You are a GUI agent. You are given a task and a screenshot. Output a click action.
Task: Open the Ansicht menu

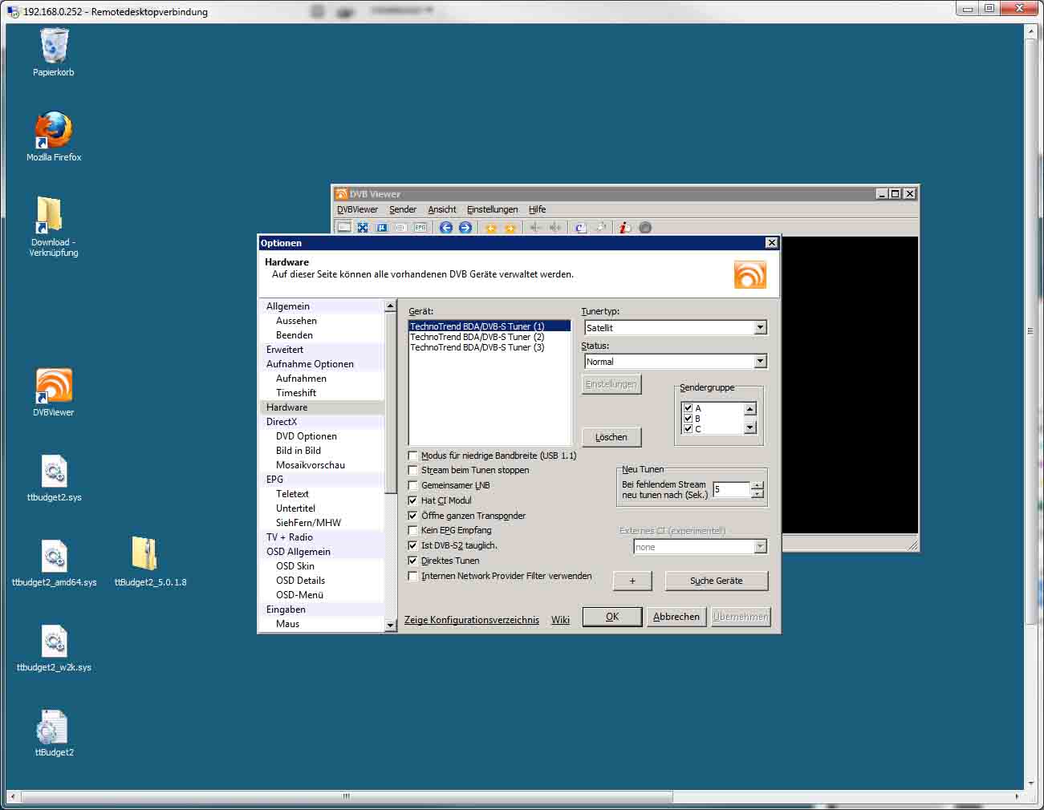pyautogui.click(x=441, y=209)
